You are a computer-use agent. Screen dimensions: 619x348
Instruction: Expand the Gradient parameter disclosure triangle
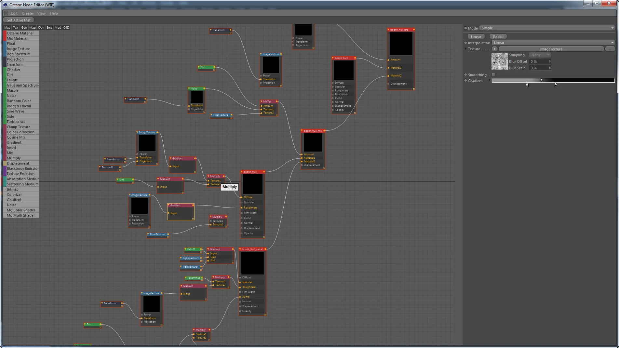489,80
